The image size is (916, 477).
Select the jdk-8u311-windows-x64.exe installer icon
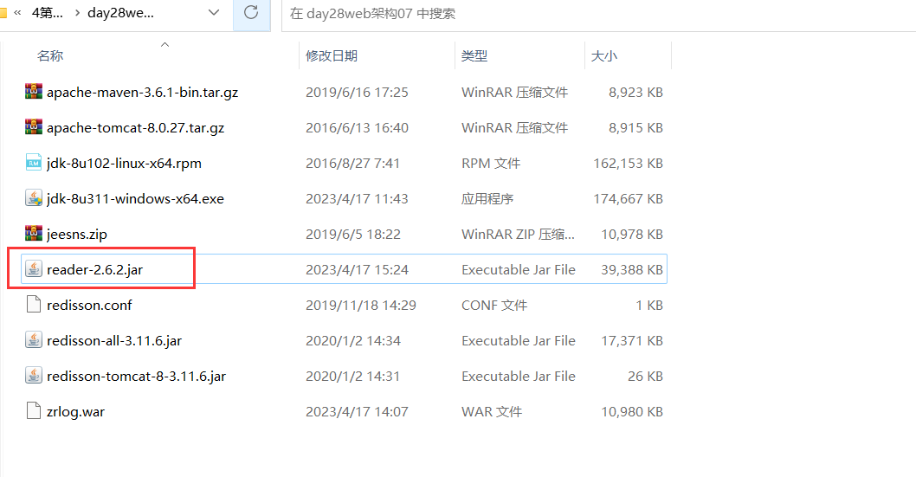click(34, 198)
